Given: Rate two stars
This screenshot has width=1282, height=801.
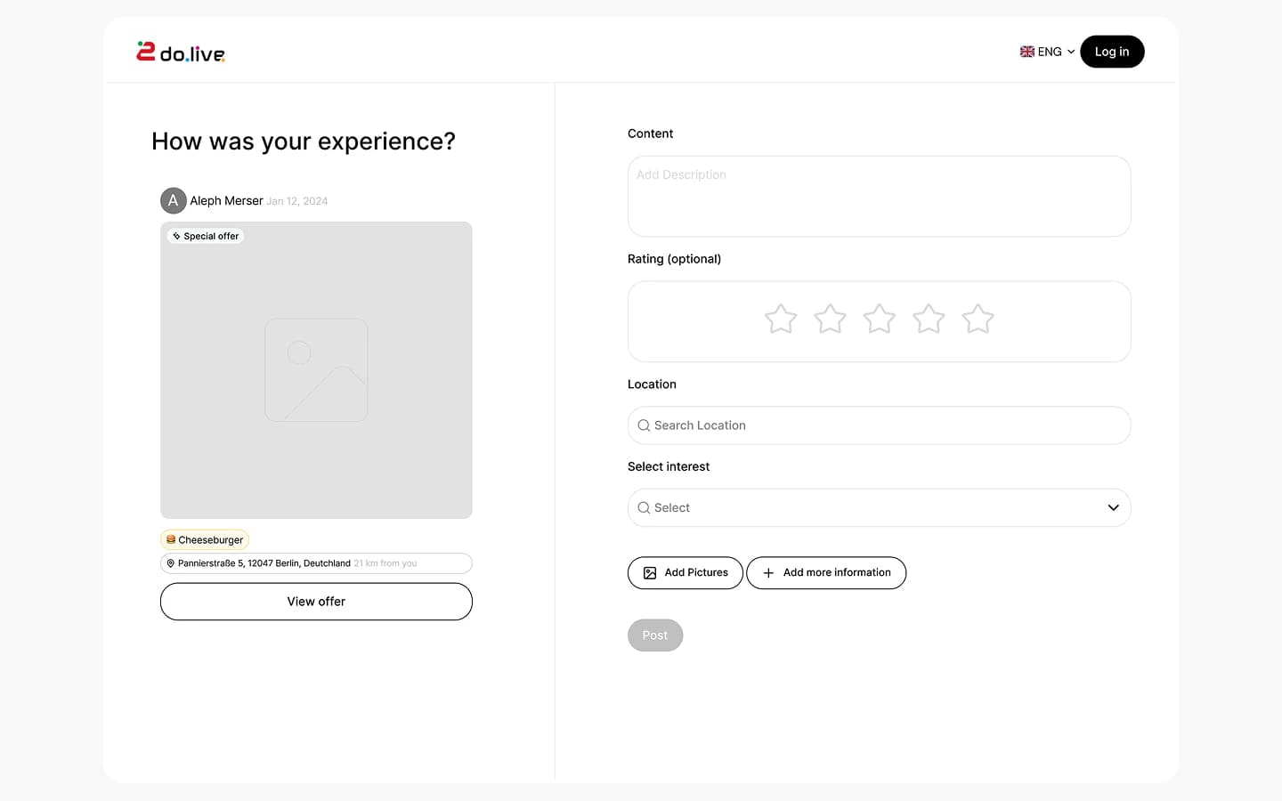Looking at the screenshot, I should pyautogui.click(x=830, y=319).
